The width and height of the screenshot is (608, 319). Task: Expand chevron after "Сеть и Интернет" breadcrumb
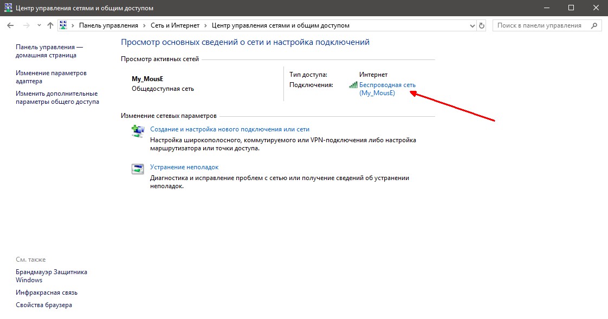(x=206, y=25)
